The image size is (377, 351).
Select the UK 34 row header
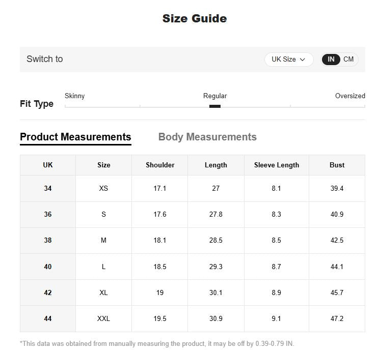pos(48,188)
